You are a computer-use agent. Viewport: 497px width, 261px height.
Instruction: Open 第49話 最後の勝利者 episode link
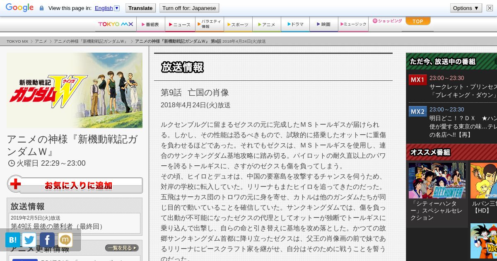click(57, 227)
